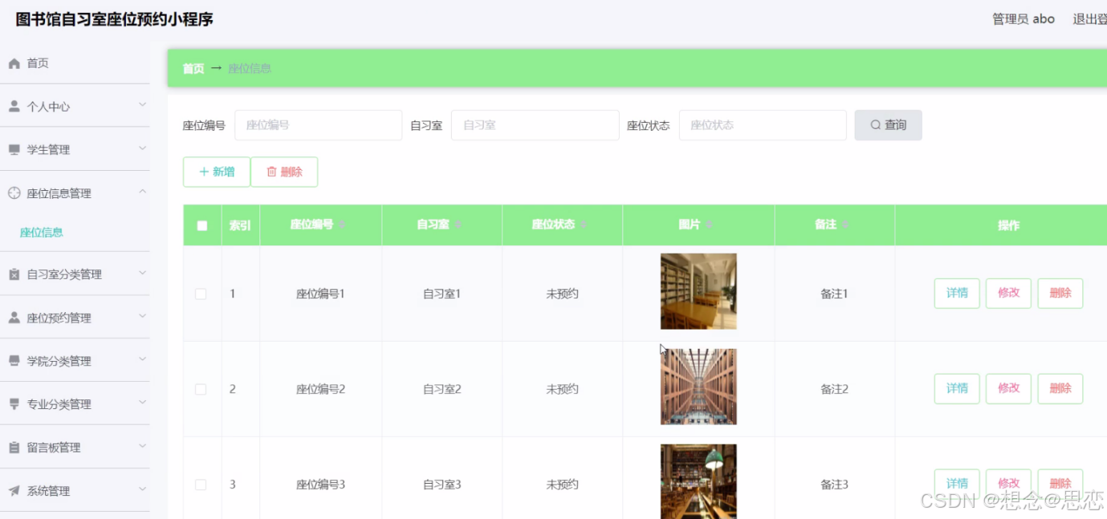Click the user icon beside 座位预约管理
This screenshot has height=519, width=1107.
pos(14,318)
